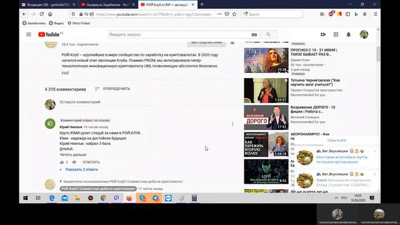The height and width of the screenshot is (225, 400).
Task: Open the Firefox hamburger menu
Action: [376, 14]
